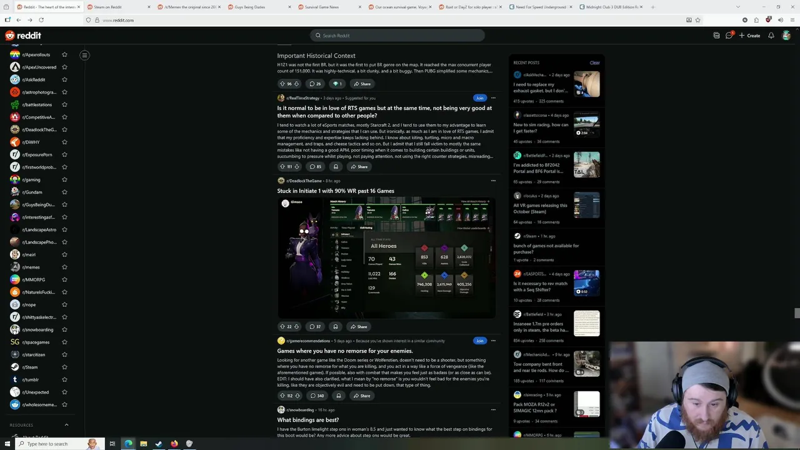Open Task View on taskbar

tap(112, 444)
